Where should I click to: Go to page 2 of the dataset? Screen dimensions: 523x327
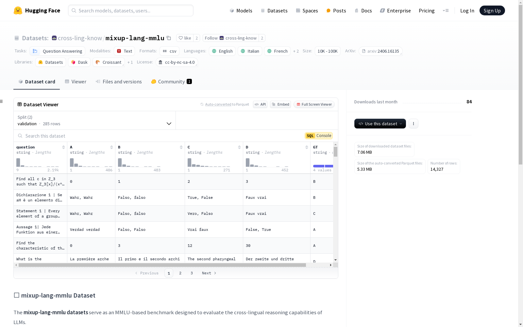coord(180,273)
